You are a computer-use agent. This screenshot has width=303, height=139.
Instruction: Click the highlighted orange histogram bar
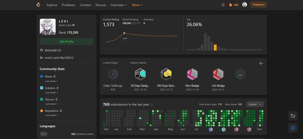click(x=215, y=48)
